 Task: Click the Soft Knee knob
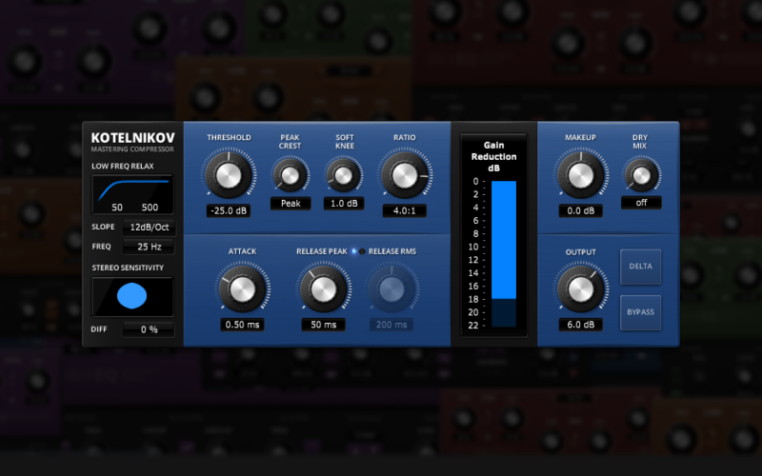point(344,174)
